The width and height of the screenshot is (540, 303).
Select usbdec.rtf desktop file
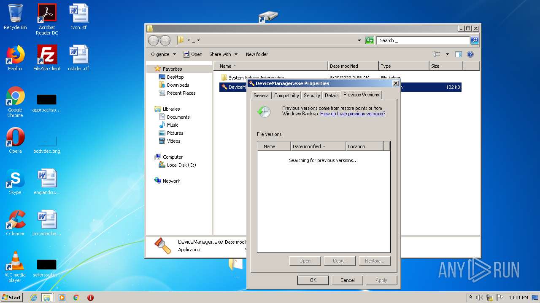click(78, 58)
